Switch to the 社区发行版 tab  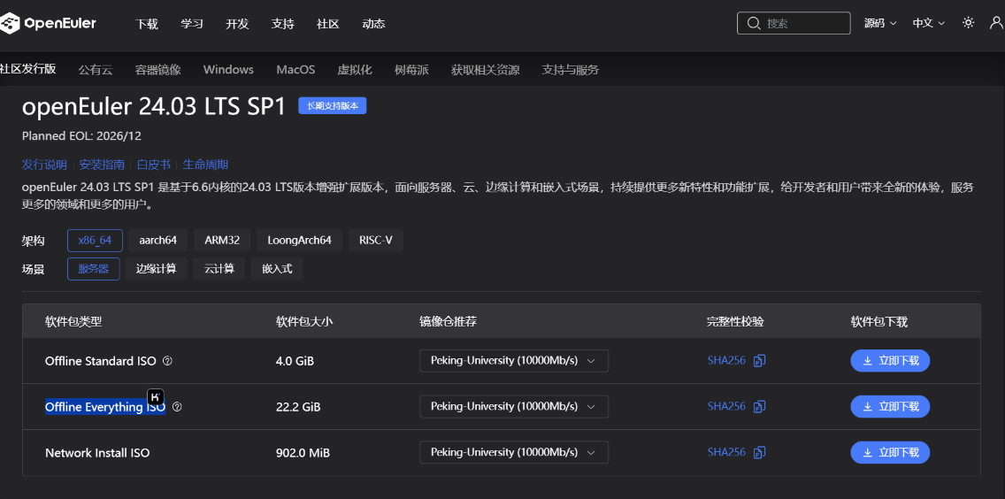[28, 69]
